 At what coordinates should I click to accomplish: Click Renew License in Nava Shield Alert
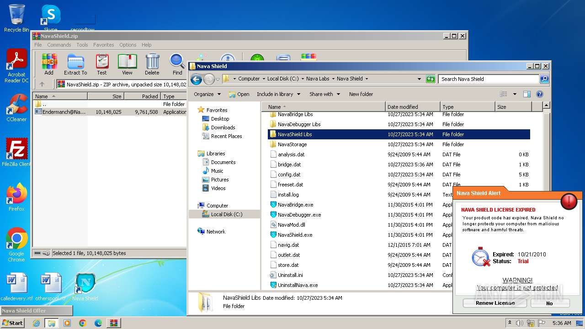[x=495, y=303]
